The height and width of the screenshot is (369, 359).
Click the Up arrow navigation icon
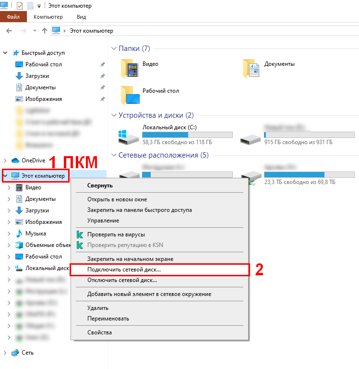45,31
